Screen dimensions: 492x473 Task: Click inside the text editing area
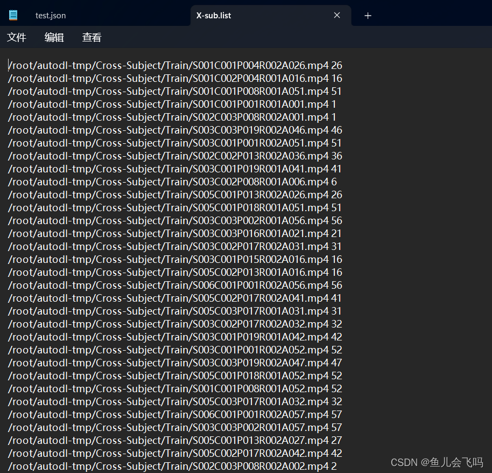[x=242, y=242]
